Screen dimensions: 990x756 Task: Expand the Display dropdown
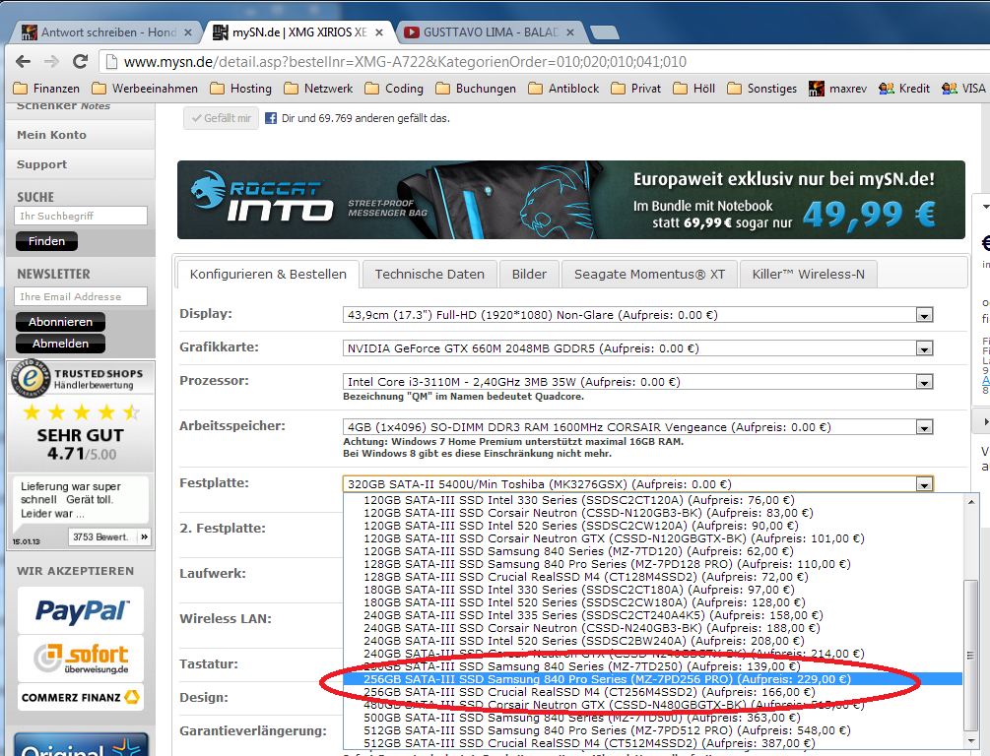coord(924,316)
